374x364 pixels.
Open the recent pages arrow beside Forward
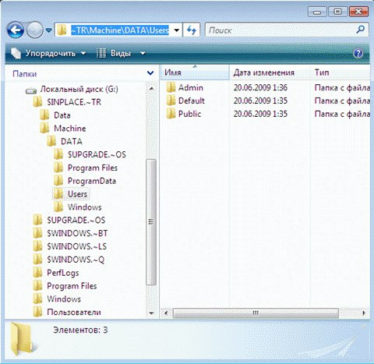tap(48, 30)
